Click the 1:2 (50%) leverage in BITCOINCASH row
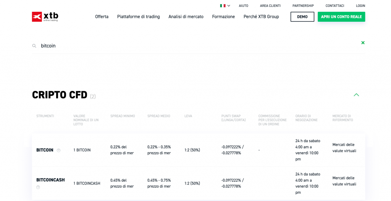Viewport: 391px width, 201px height. pos(192,183)
